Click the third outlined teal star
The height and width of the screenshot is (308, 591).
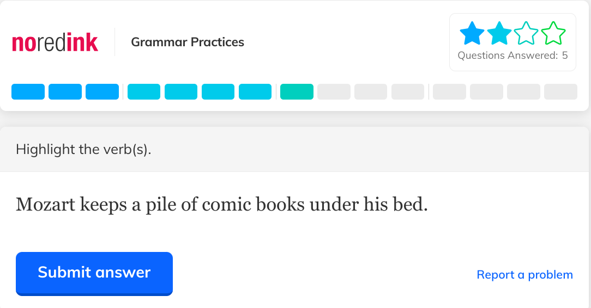tap(526, 34)
